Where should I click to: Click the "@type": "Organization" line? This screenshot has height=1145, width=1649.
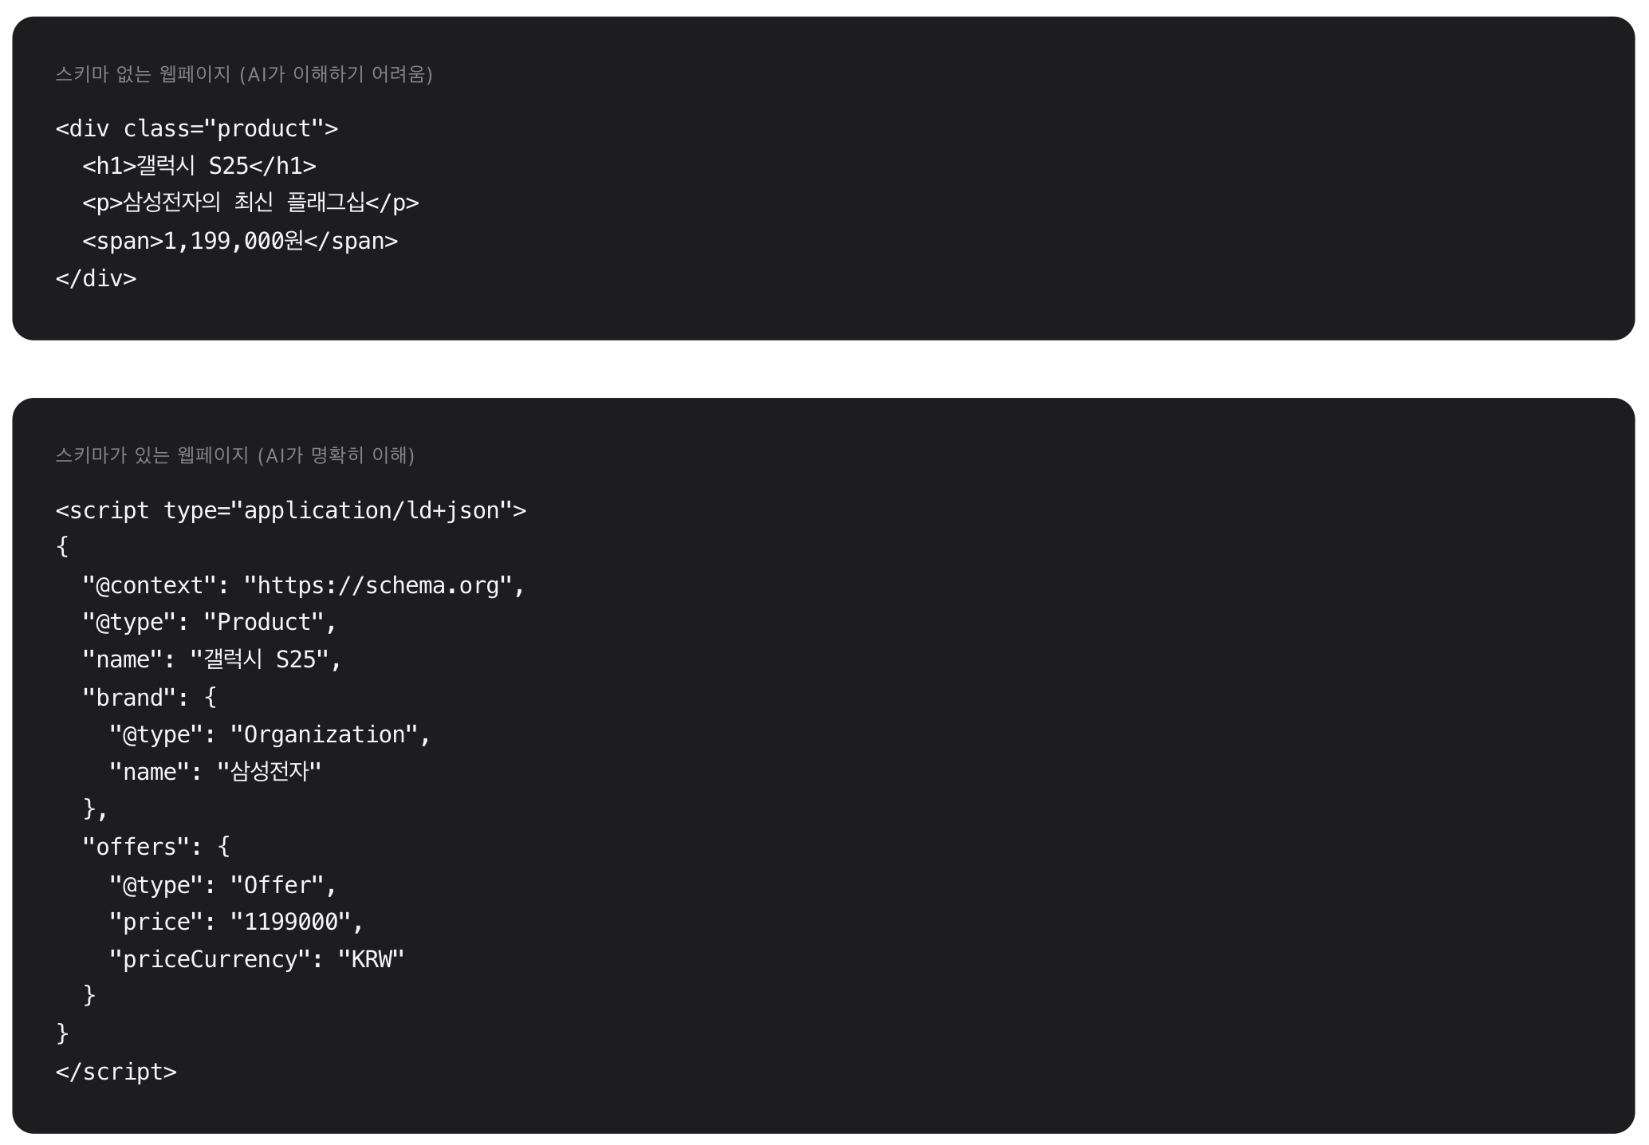click(270, 734)
